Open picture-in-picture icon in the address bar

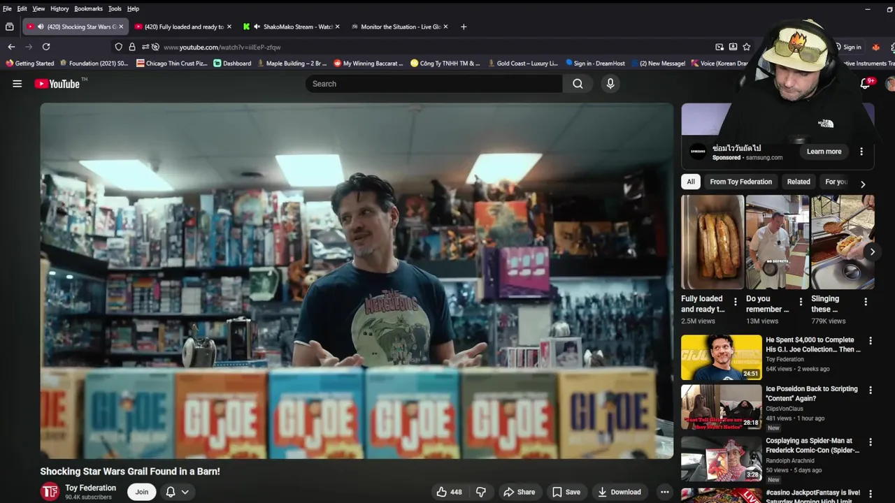pyautogui.click(x=719, y=47)
